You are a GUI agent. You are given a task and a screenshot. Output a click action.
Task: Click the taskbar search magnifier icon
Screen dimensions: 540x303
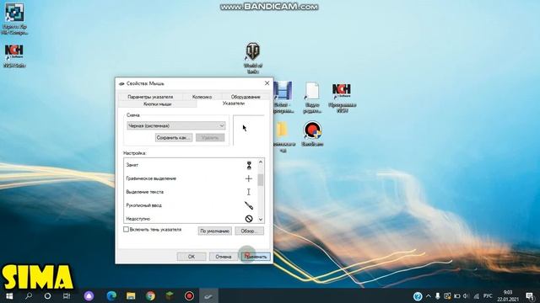click(x=29, y=295)
